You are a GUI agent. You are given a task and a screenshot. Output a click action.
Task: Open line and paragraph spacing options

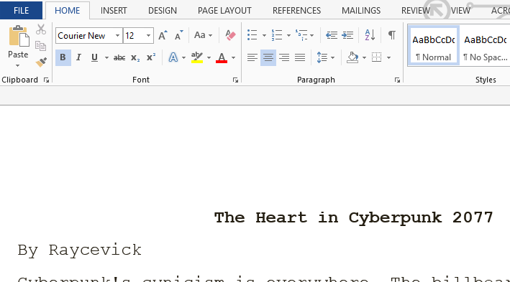[322, 57]
